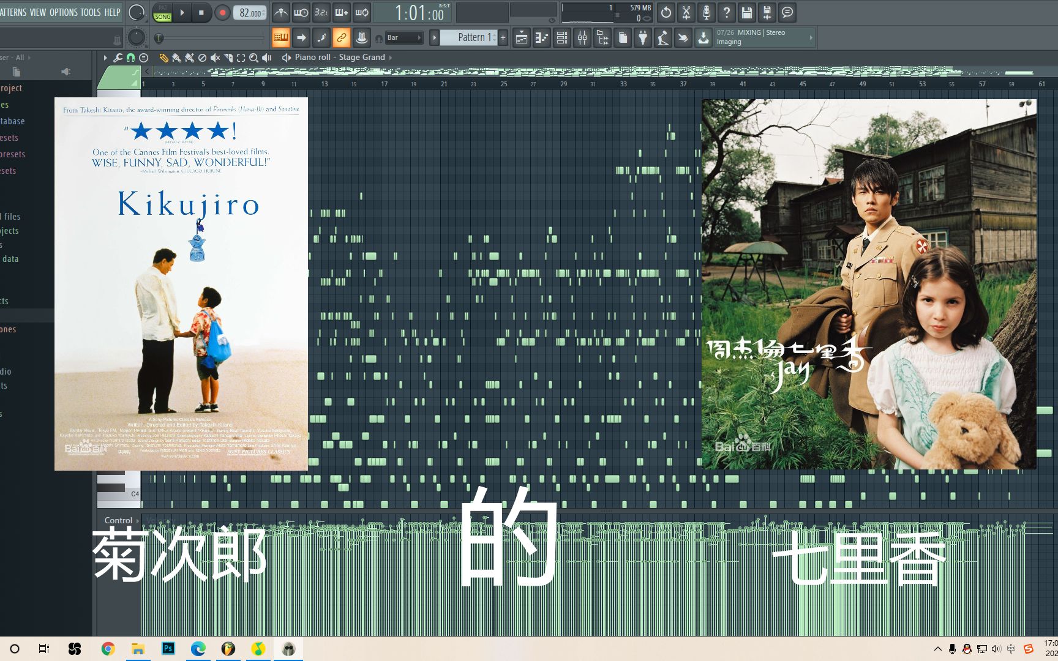Viewport: 1058px width, 661px height.
Task: Select the Slice tool
Action: point(228,58)
